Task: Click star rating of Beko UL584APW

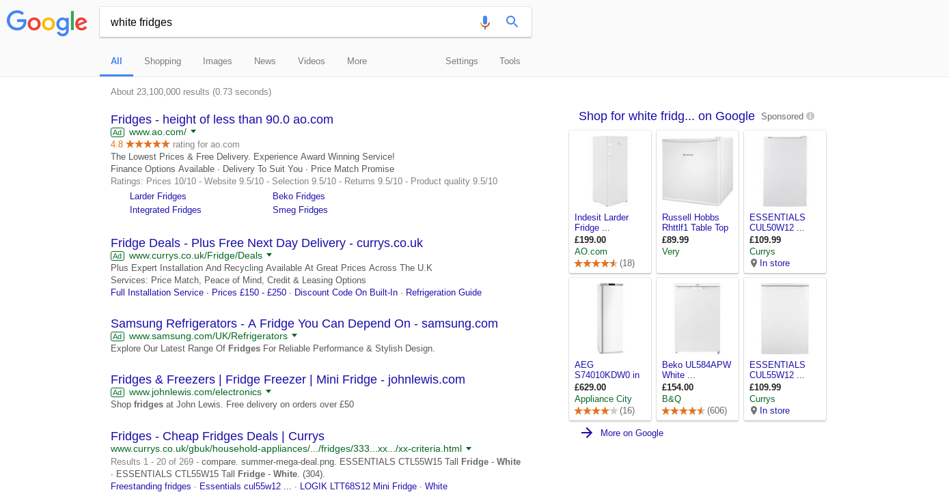Action: [683, 411]
